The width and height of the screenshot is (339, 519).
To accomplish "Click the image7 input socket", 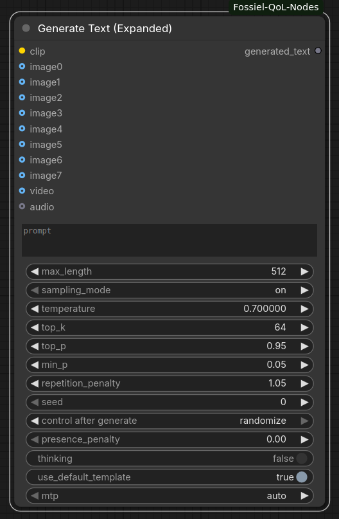I will [x=22, y=175].
